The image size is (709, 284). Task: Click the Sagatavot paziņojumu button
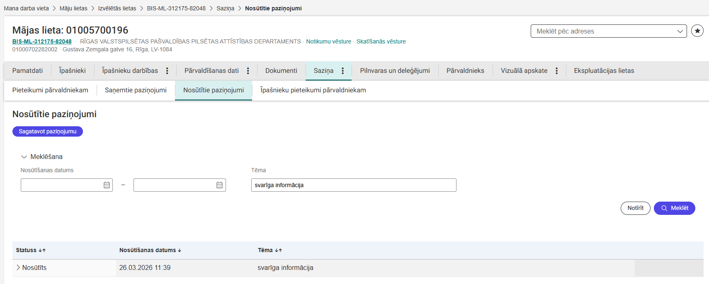pyautogui.click(x=48, y=131)
